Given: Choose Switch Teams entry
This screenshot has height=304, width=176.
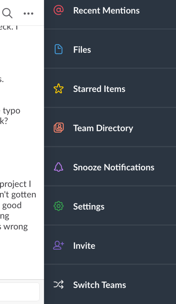Looking at the screenshot, I should tap(110, 285).
